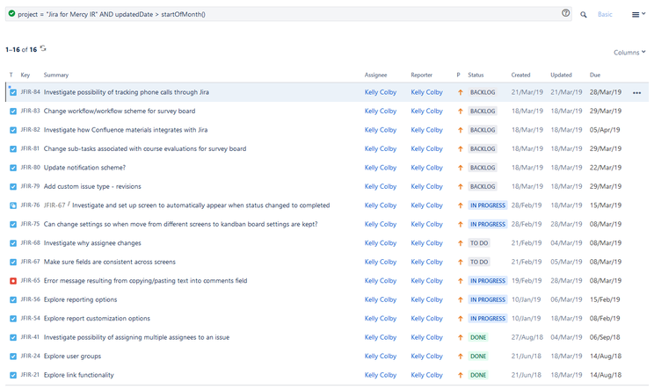Image resolution: width=654 pixels, height=389 pixels.
Task: Sort by the Key column header
Action: tap(25, 75)
